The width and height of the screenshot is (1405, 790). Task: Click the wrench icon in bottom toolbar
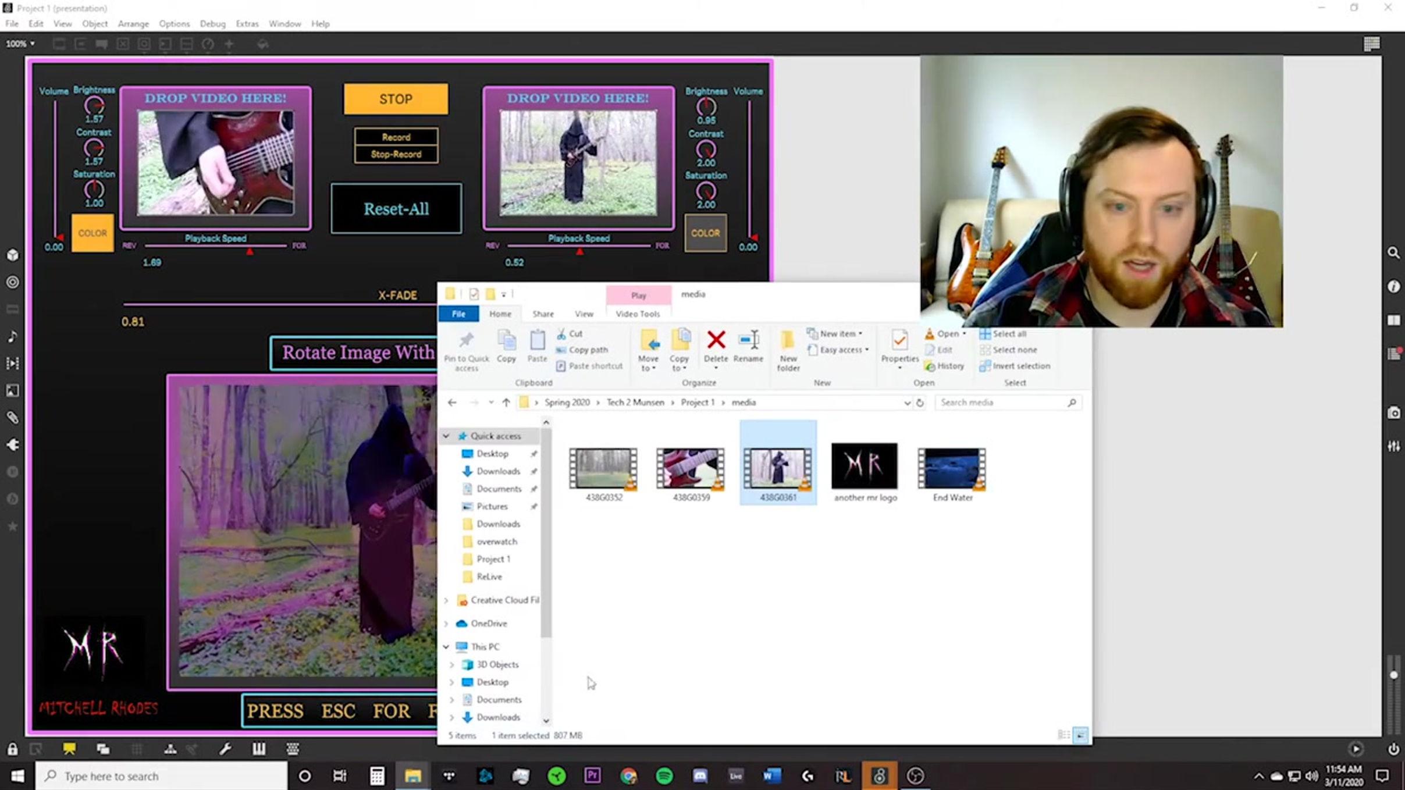225,749
